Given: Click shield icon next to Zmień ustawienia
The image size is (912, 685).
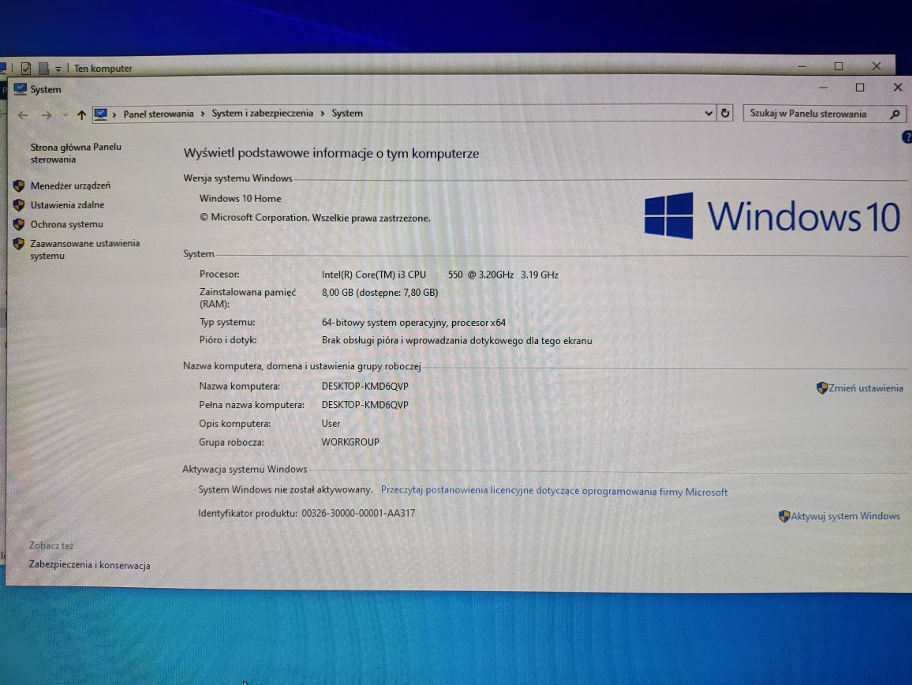Looking at the screenshot, I should coord(822,387).
